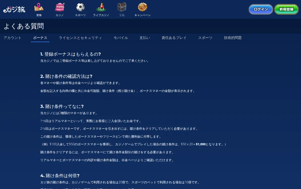Click the ログイン button
The width and height of the screenshot is (301, 189).
261,9
